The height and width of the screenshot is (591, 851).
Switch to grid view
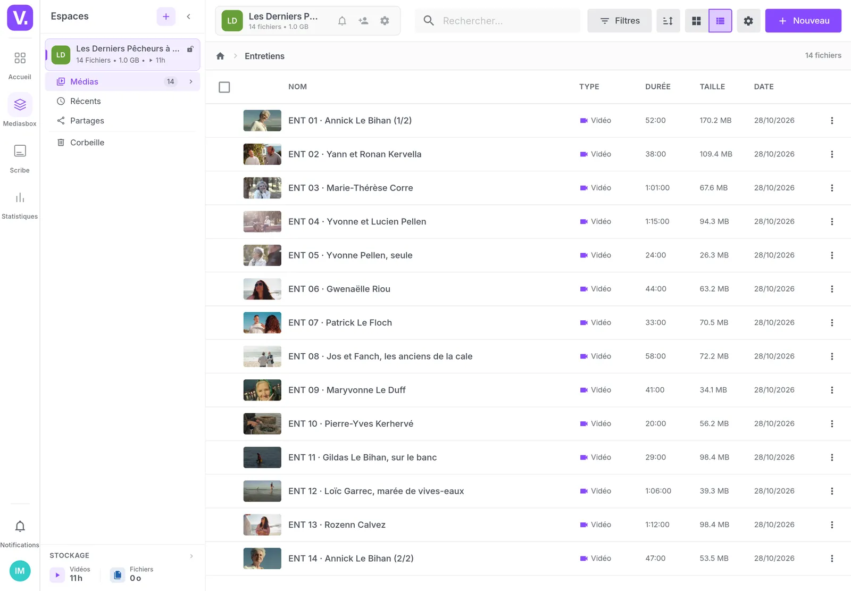click(696, 21)
